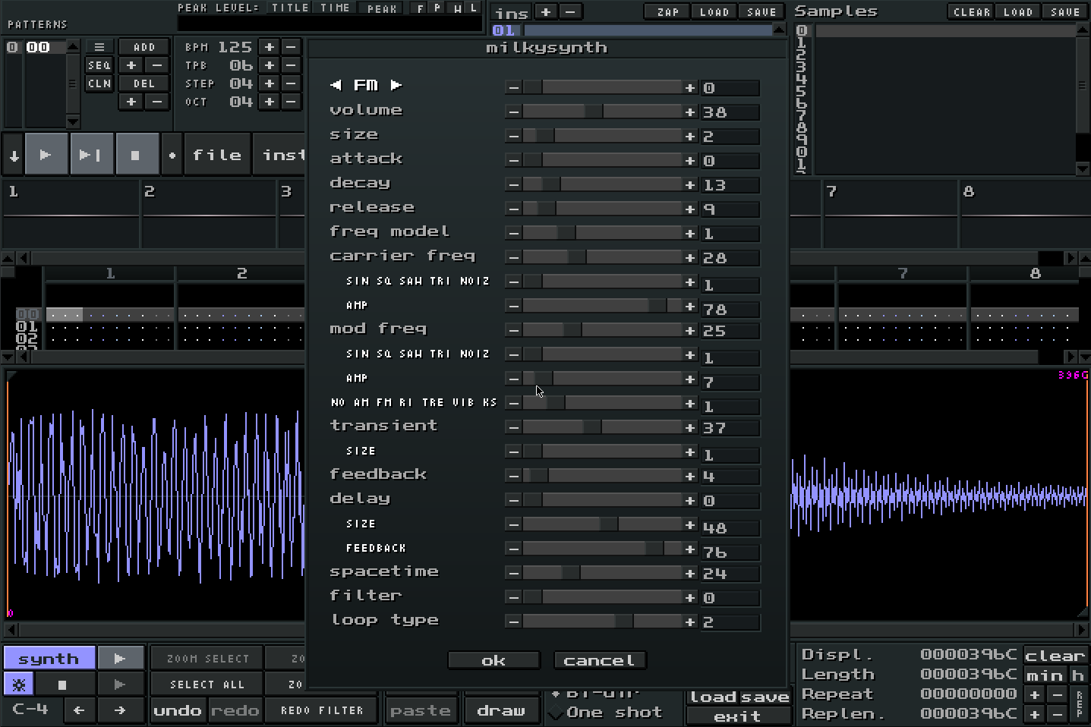Switch to next synth with right arrow
1091x727 pixels.
point(396,85)
